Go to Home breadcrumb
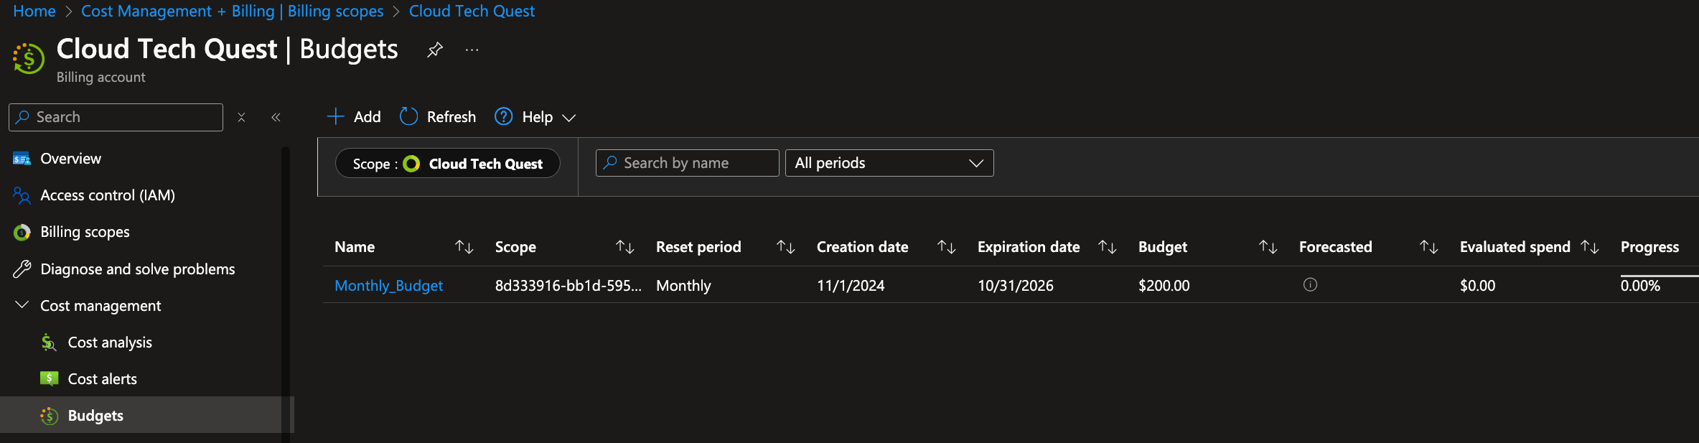Image resolution: width=1699 pixels, height=443 pixels. (x=34, y=11)
